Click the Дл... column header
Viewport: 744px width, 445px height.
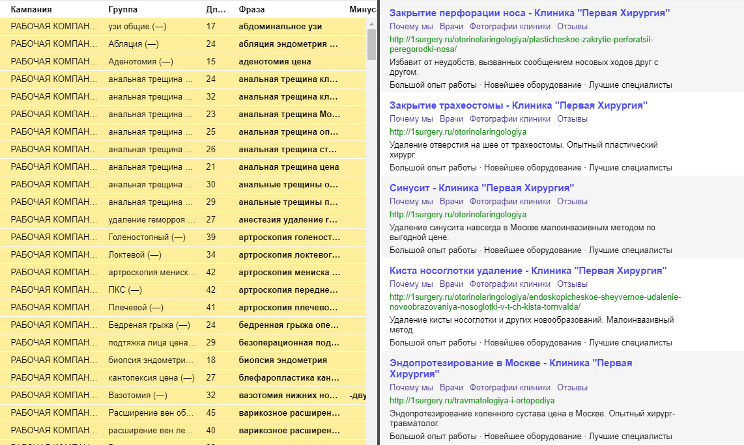[x=216, y=9]
